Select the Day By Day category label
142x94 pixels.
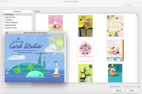click(10, 17)
